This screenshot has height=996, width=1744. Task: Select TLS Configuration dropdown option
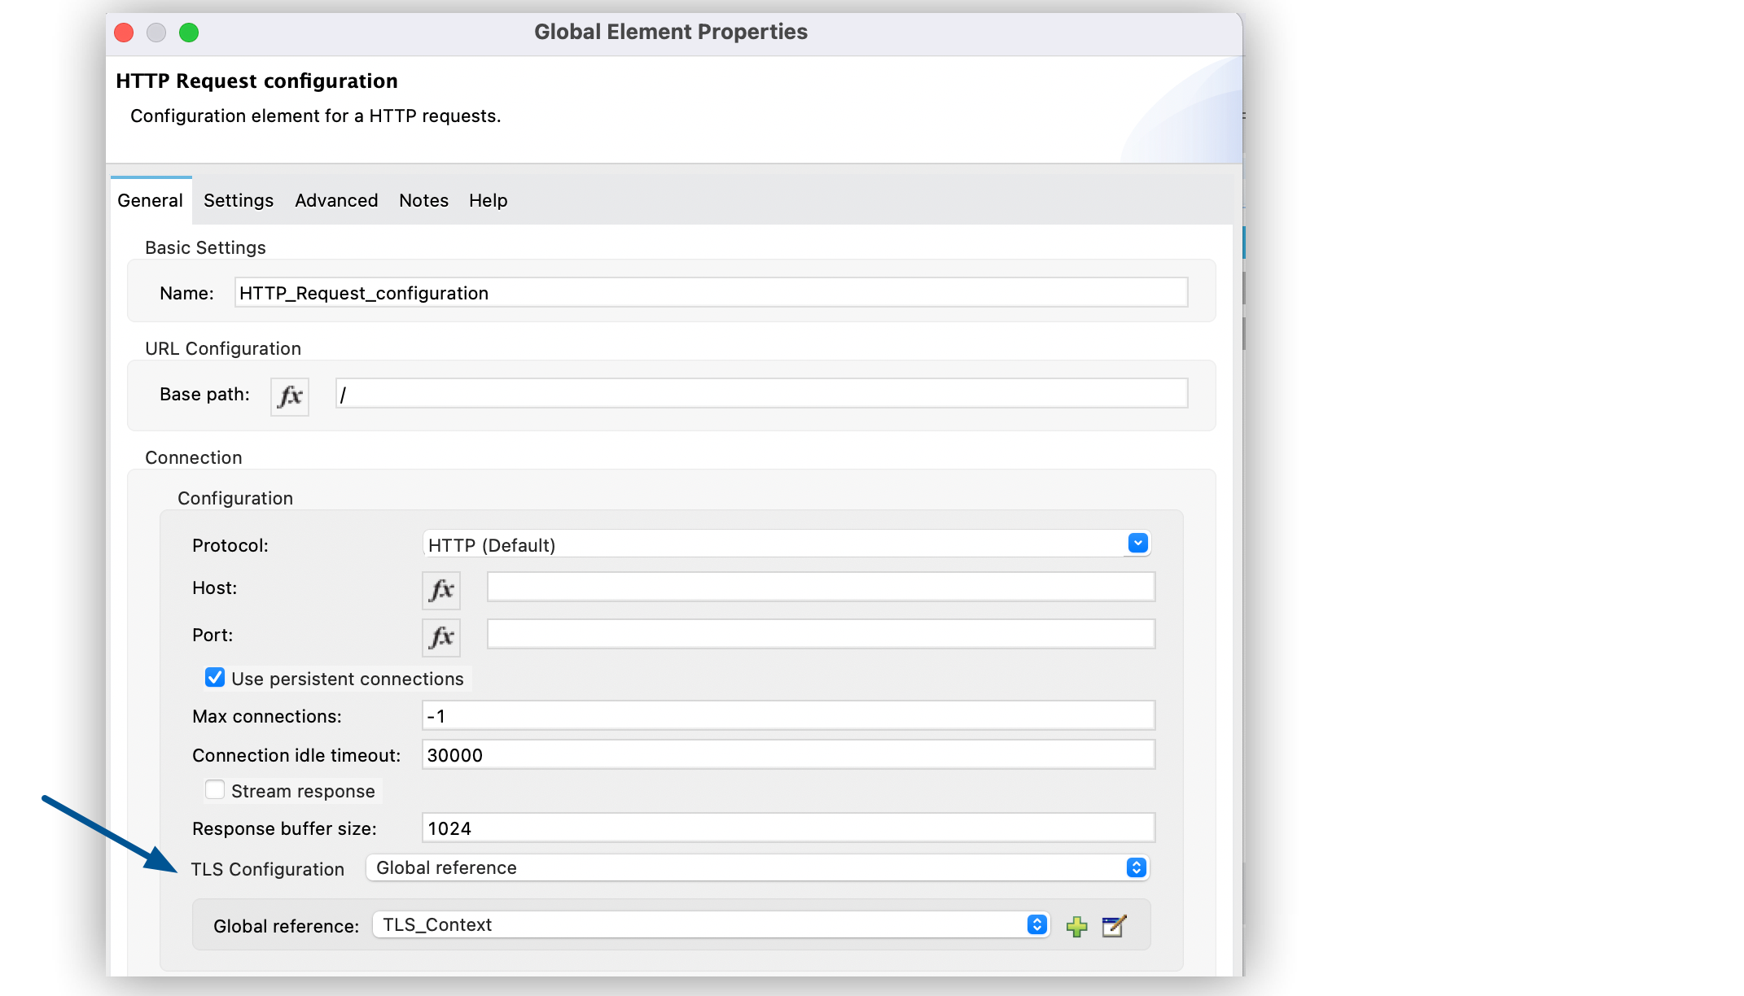pos(755,868)
